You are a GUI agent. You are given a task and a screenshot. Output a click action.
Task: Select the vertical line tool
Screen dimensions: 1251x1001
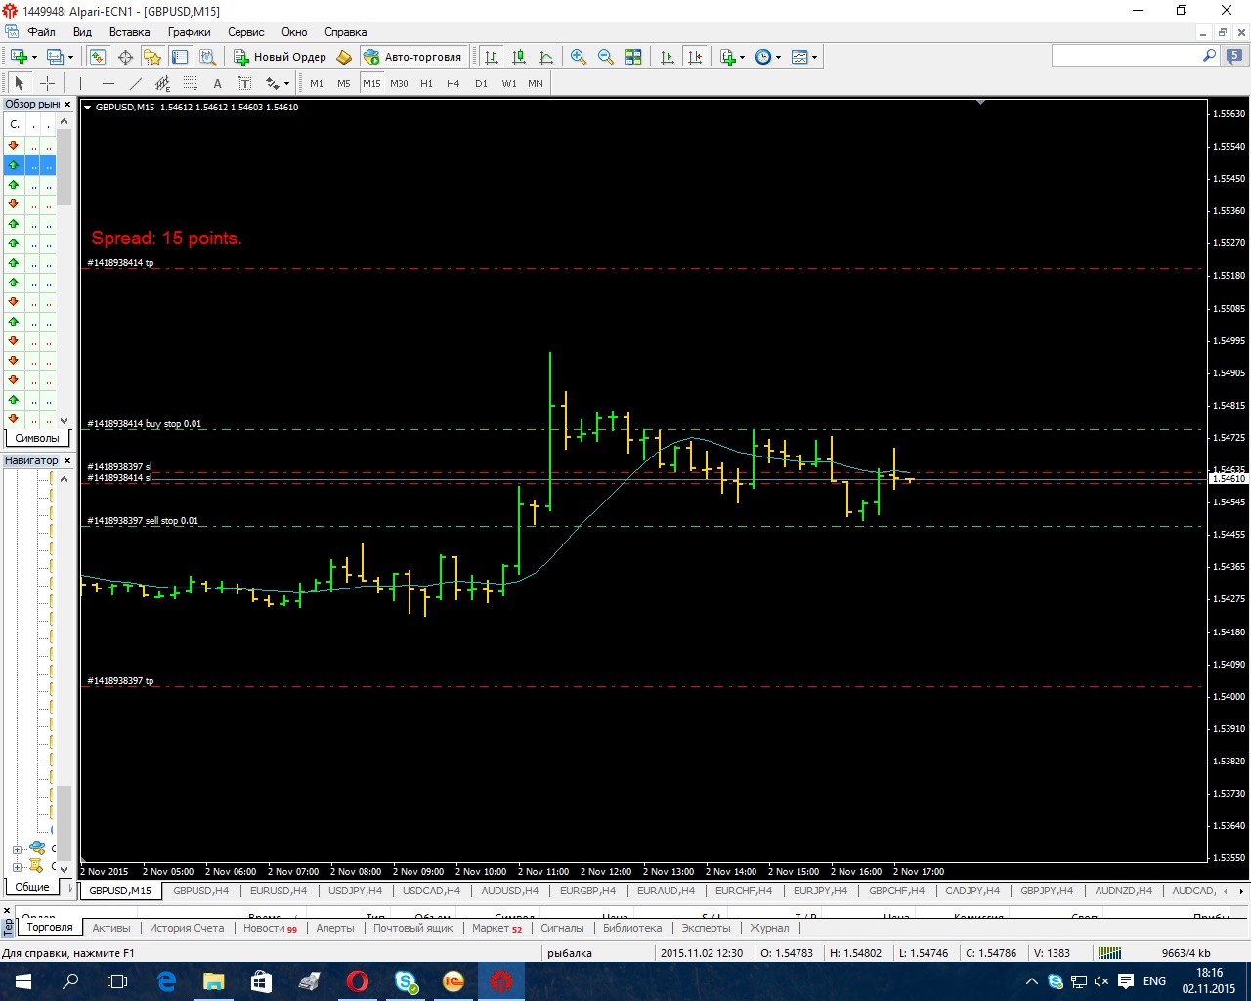pos(81,83)
